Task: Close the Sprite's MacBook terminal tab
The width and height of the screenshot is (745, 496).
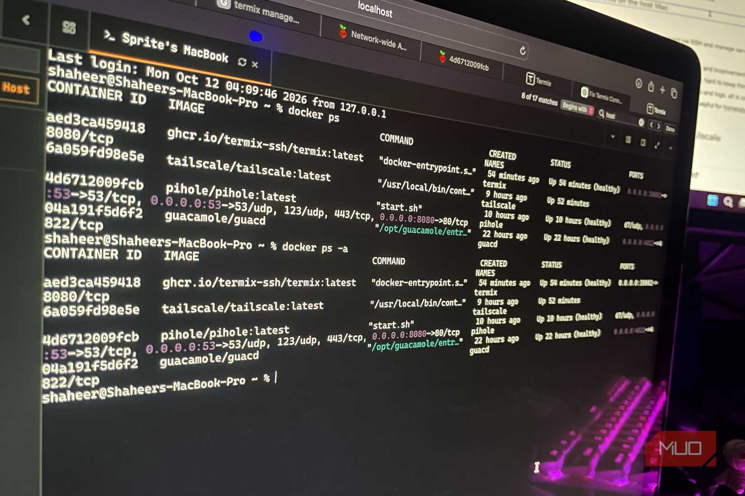Action: [x=255, y=64]
